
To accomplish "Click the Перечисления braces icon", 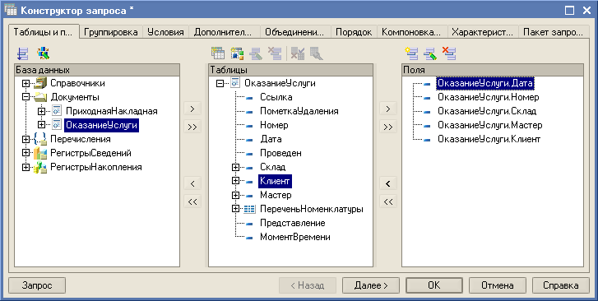I will click(40, 139).
